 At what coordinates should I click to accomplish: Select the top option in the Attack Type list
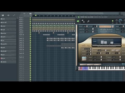(x=84, y=57)
